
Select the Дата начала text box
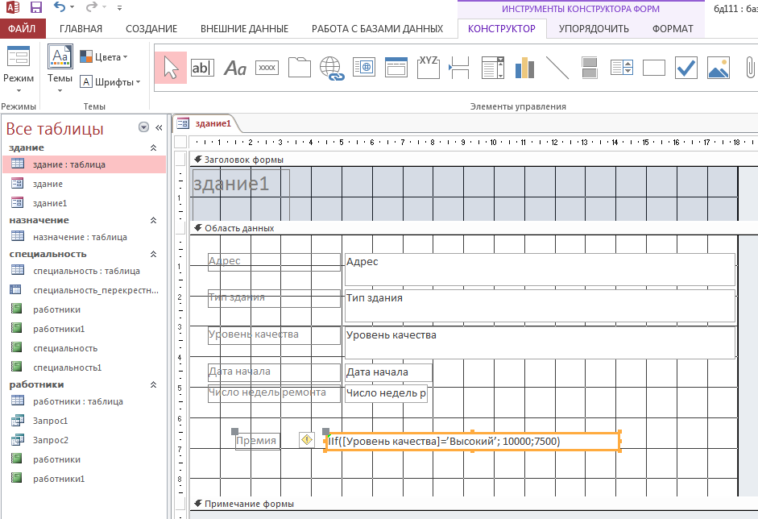click(388, 372)
